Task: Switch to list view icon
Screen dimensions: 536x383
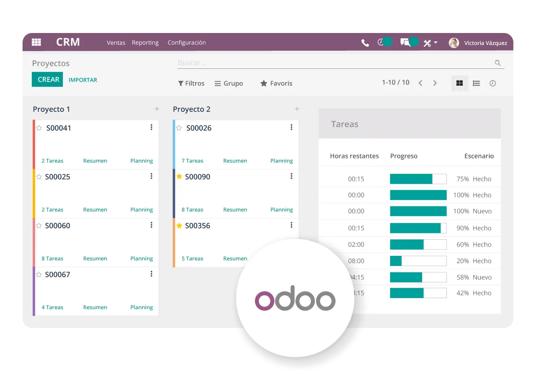Action: [x=476, y=83]
